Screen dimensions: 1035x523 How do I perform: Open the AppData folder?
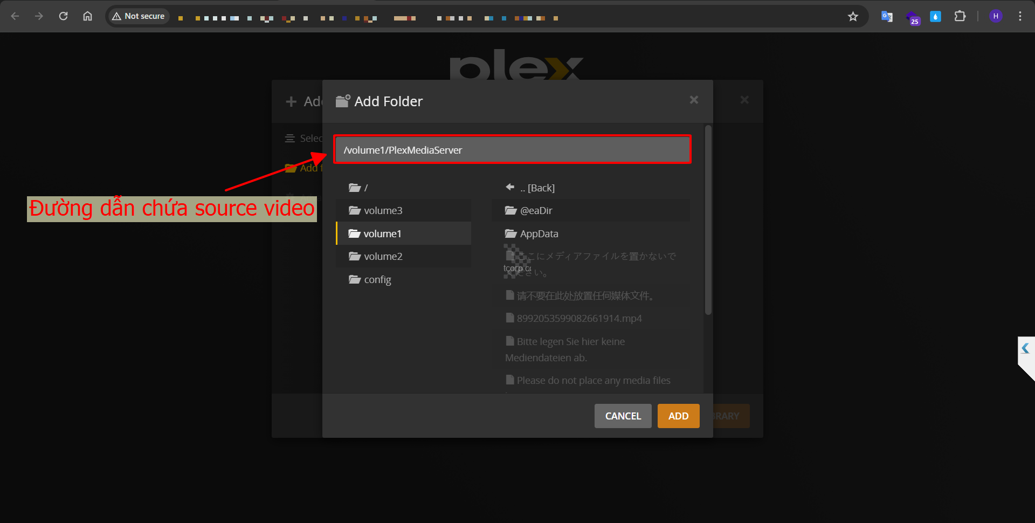(x=539, y=233)
